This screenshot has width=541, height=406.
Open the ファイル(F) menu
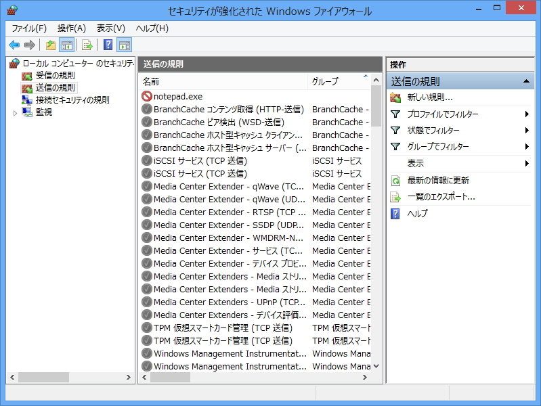click(29, 28)
